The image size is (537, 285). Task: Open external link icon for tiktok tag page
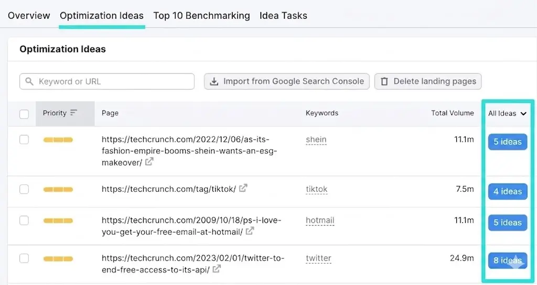pyautogui.click(x=243, y=188)
